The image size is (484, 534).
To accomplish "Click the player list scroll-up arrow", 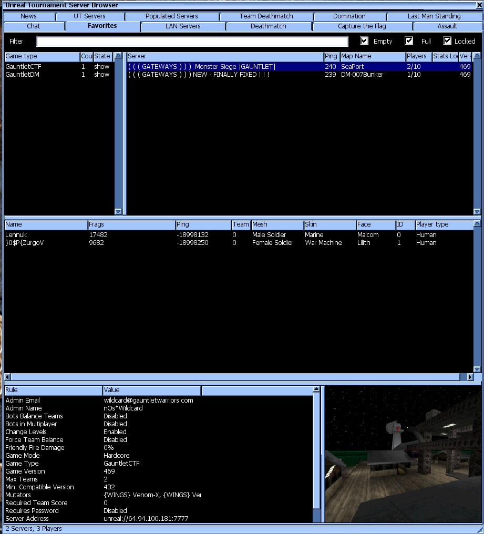I will click(477, 223).
